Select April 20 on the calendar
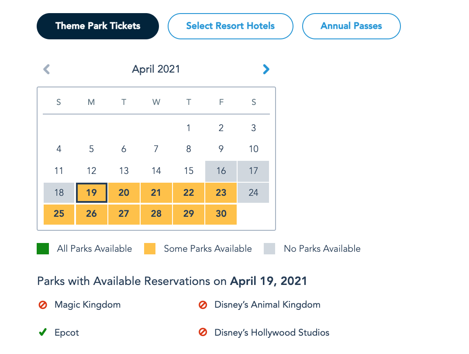Viewport: 469px width, 354px height. (x=124, y=193)
